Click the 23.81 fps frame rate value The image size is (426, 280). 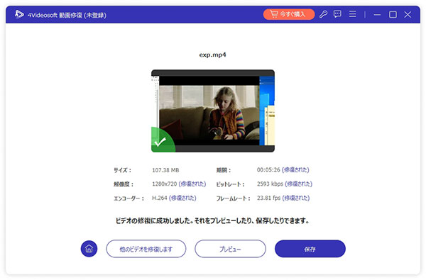(x=268, y=198)
